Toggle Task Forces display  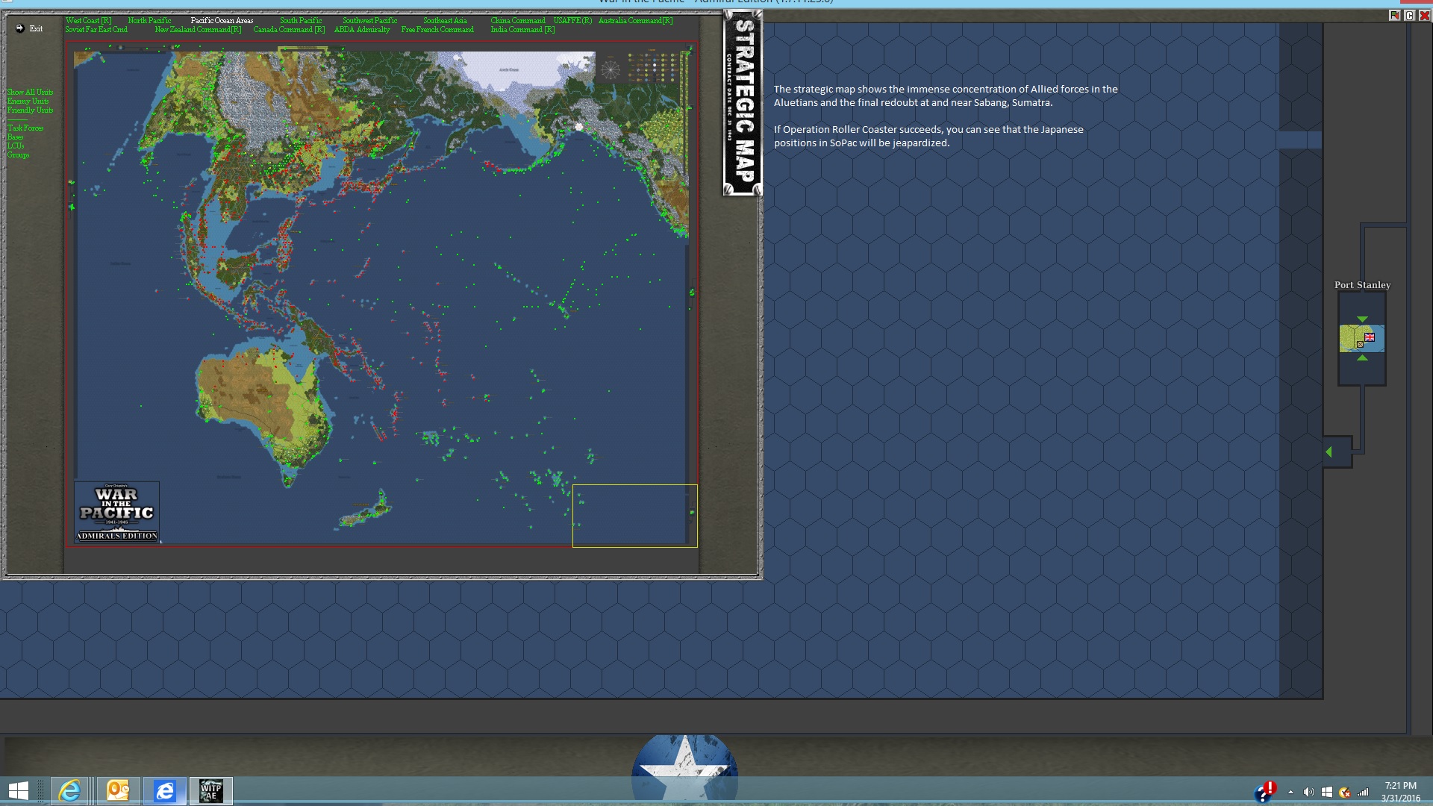[x=25, y=128]
